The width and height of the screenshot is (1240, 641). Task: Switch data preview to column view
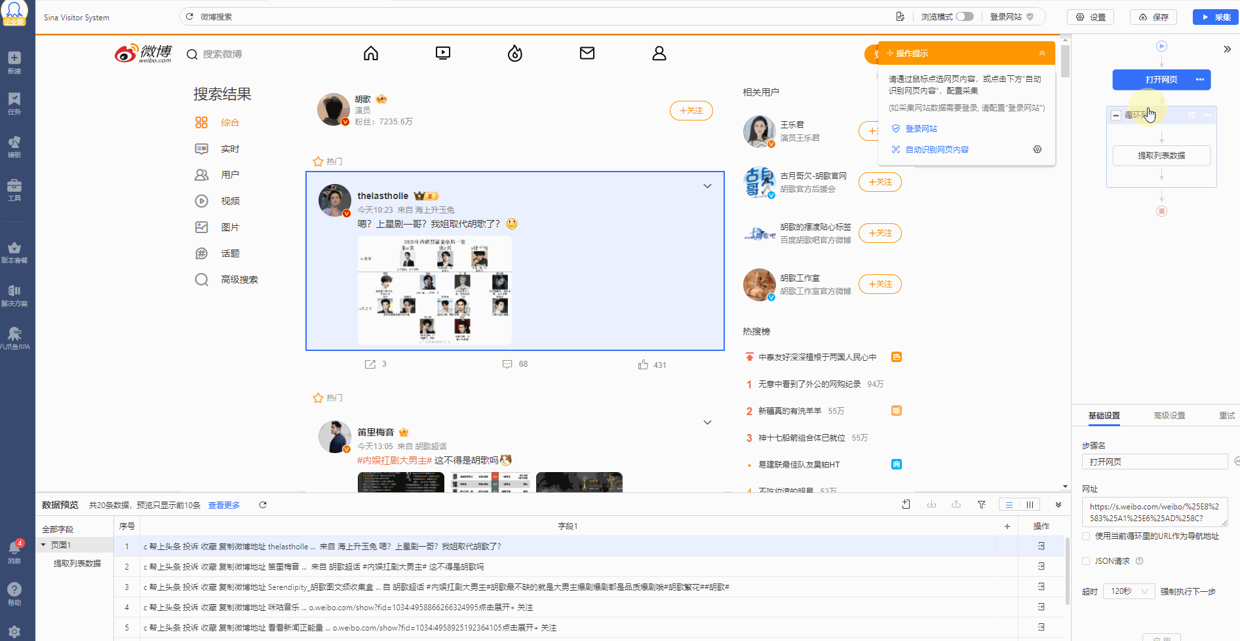coord(1030,504)
